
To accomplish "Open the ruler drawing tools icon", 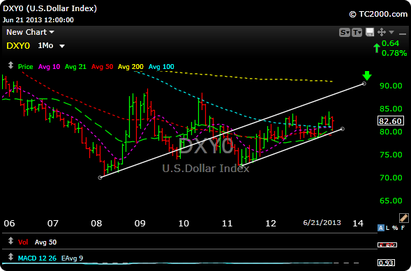I will tap(403, 218).
